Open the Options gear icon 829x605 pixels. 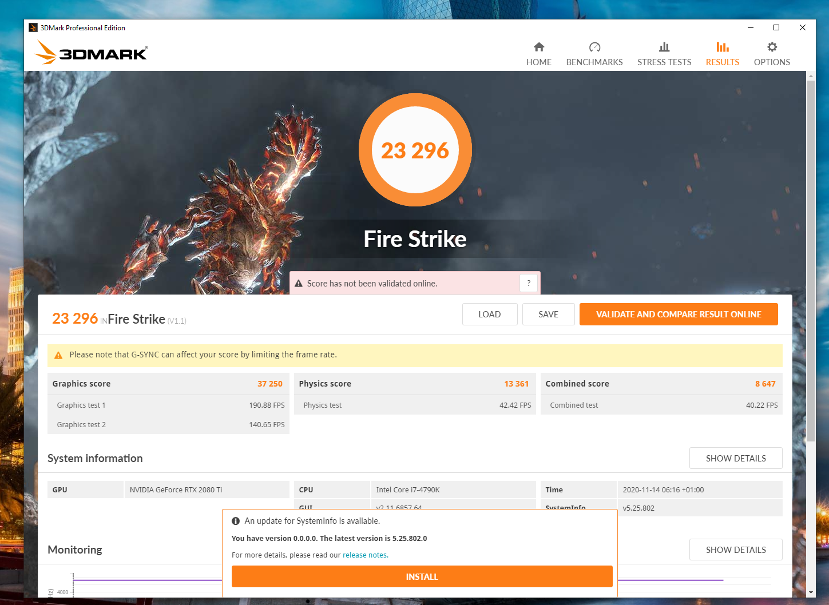(x=772, y=47)
